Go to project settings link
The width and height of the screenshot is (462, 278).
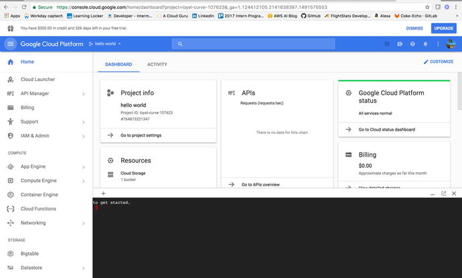(x=141, y=135)
